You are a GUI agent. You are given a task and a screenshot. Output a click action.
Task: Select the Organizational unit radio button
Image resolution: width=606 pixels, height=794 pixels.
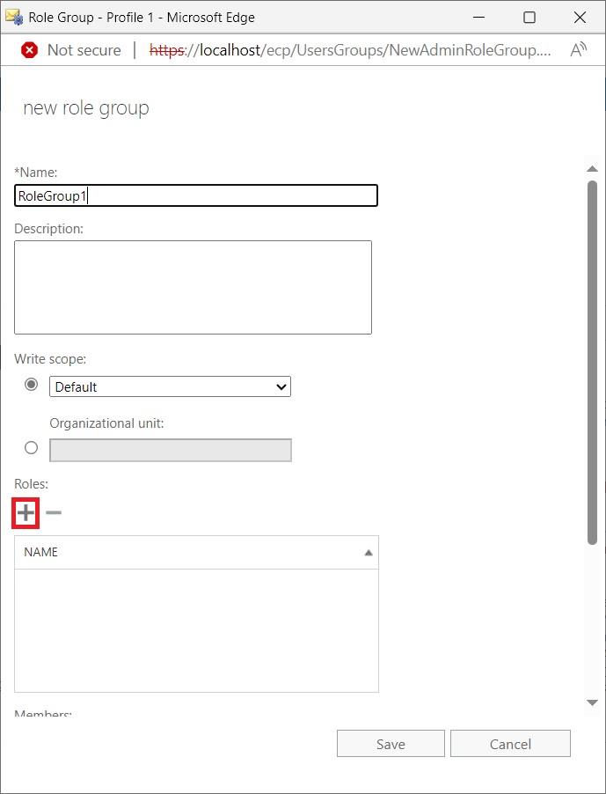click(x=32, y=448)
